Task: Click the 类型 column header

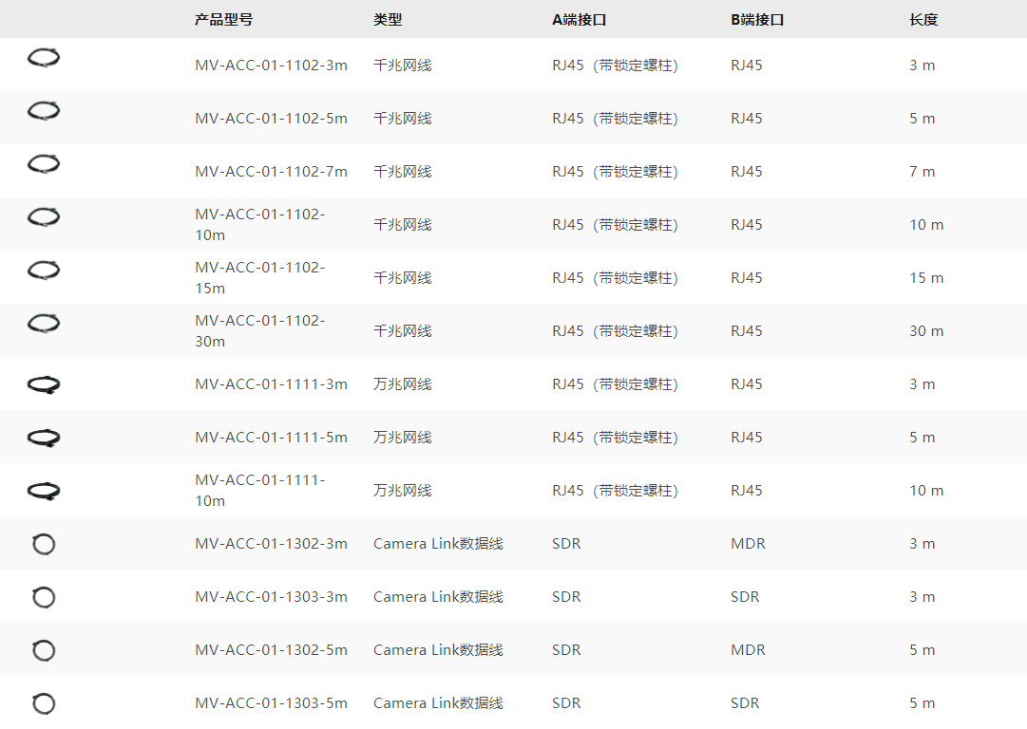Action: [x=390, y=19]
